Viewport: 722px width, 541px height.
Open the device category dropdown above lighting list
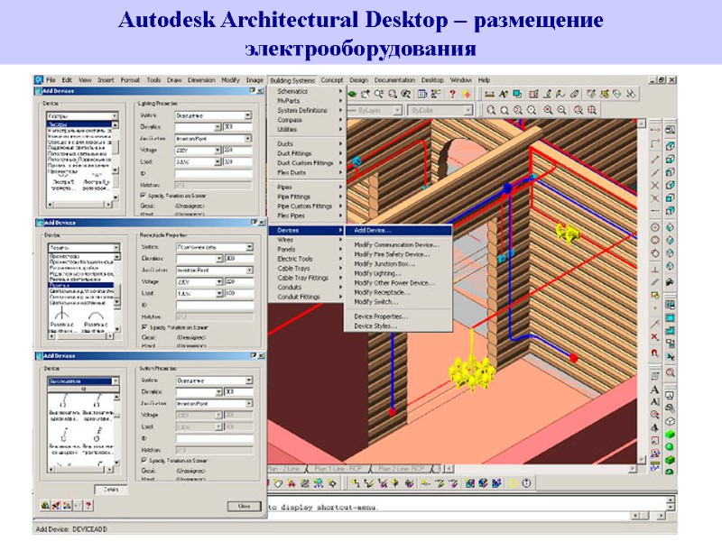[115, 116]
